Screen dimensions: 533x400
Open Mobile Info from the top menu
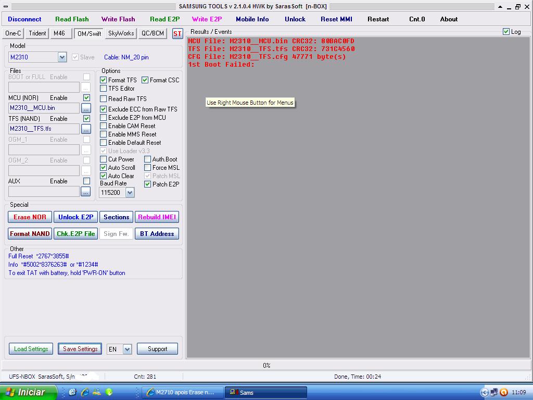coord(252,19)
